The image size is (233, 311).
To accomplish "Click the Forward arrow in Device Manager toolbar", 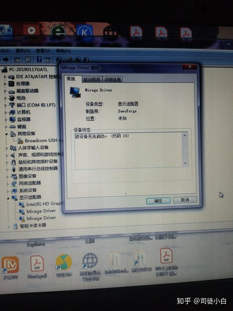I will (x=5, y=59).
